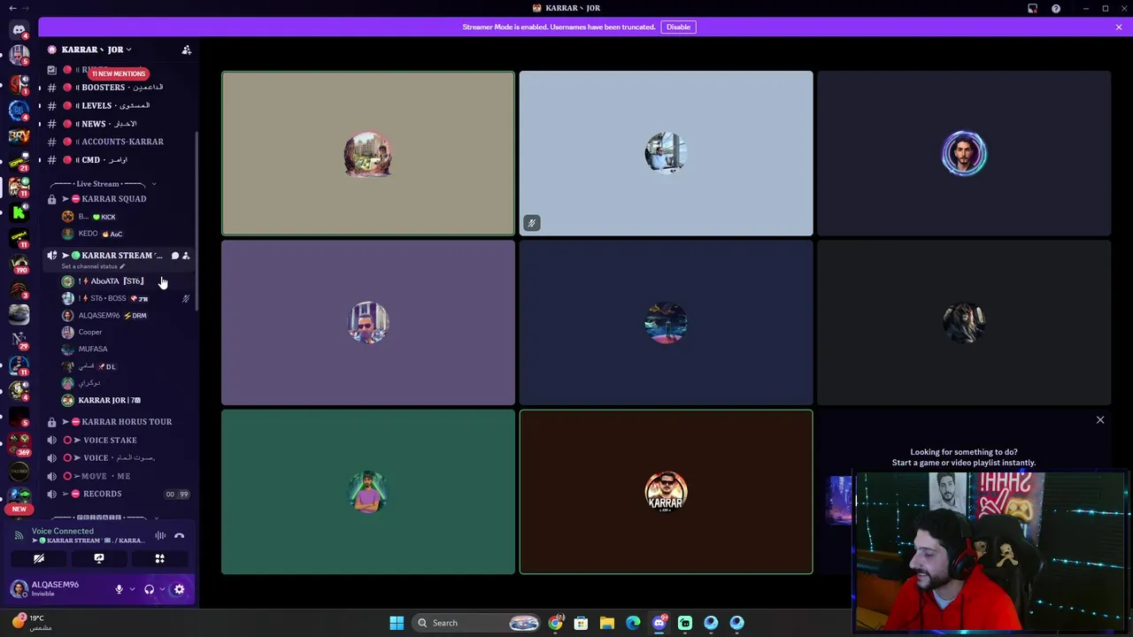Invite people to server icon
This screenshot has width=1133, height=637.
point(186,50)
